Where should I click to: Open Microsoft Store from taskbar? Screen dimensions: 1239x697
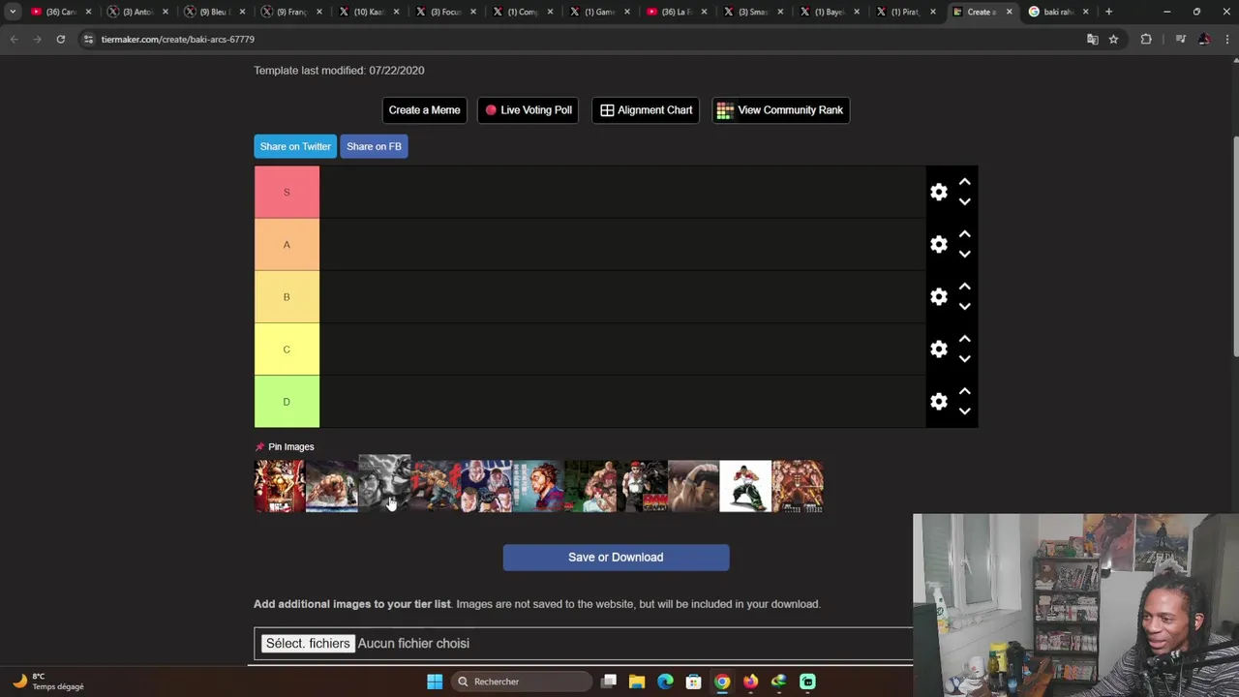click(x=693, y=682)
